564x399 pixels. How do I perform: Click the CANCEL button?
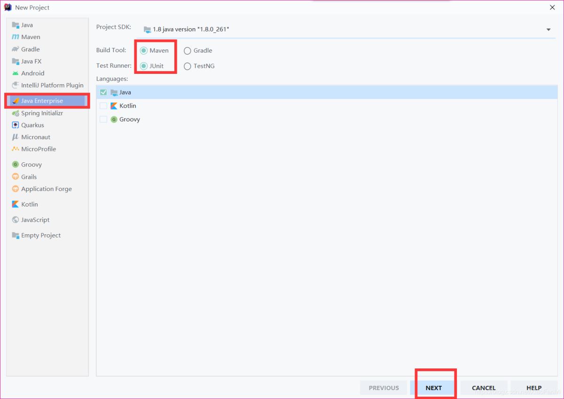(x=484, y=388)
